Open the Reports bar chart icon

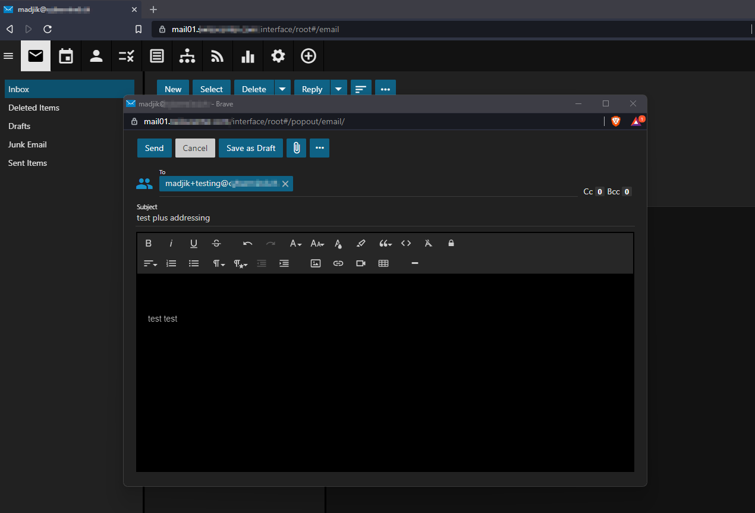click(248, 56)
